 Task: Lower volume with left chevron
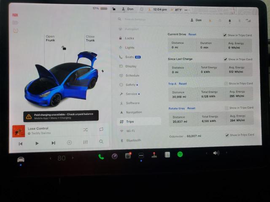tap(206, 153)
